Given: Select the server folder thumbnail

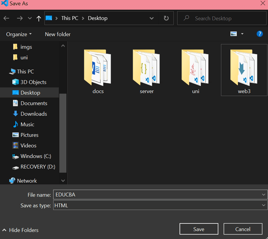Looking at the screenshot, I should click(147, 71).
